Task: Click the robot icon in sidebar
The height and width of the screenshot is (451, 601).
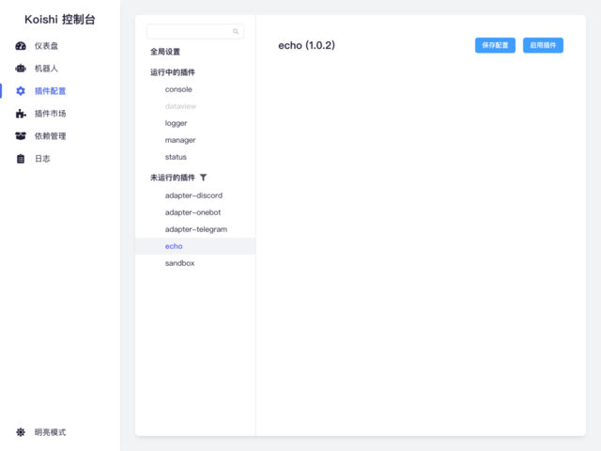Action: (21, 69)
